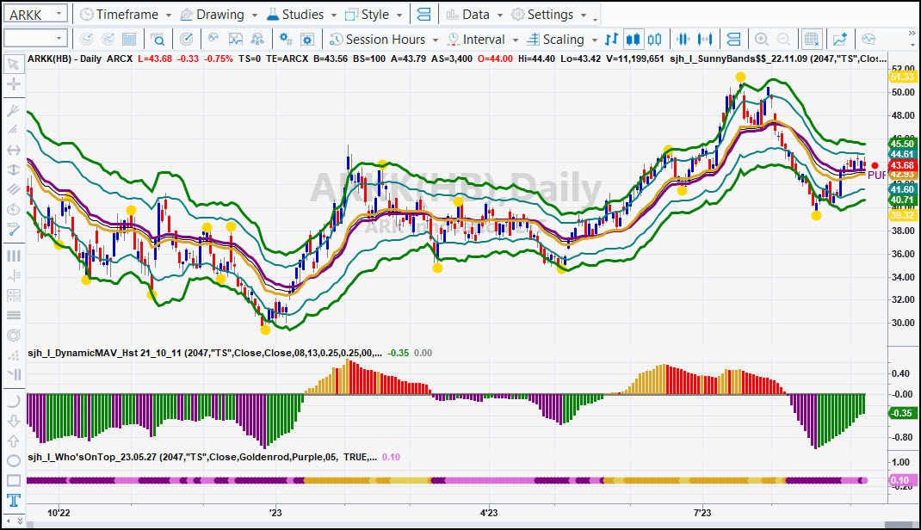
Task: Click the zoom out magnifier icon
Action: (x=783, y=40)
